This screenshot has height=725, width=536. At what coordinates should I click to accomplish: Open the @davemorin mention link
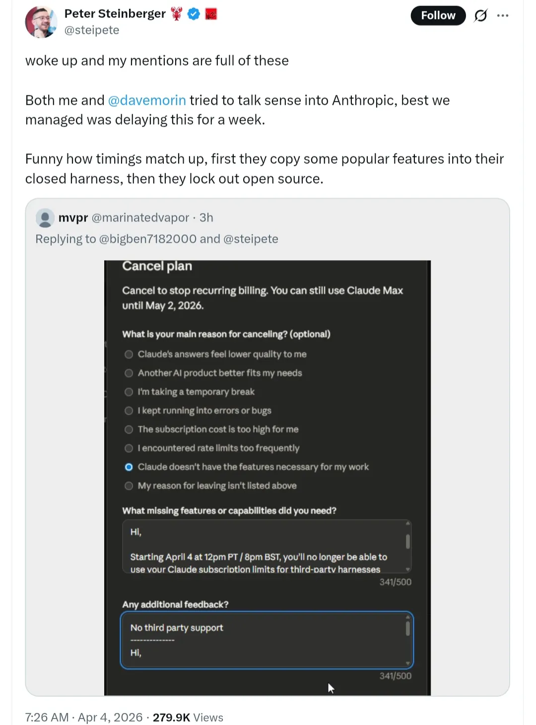pyautogui.click(x=147, y=100)
